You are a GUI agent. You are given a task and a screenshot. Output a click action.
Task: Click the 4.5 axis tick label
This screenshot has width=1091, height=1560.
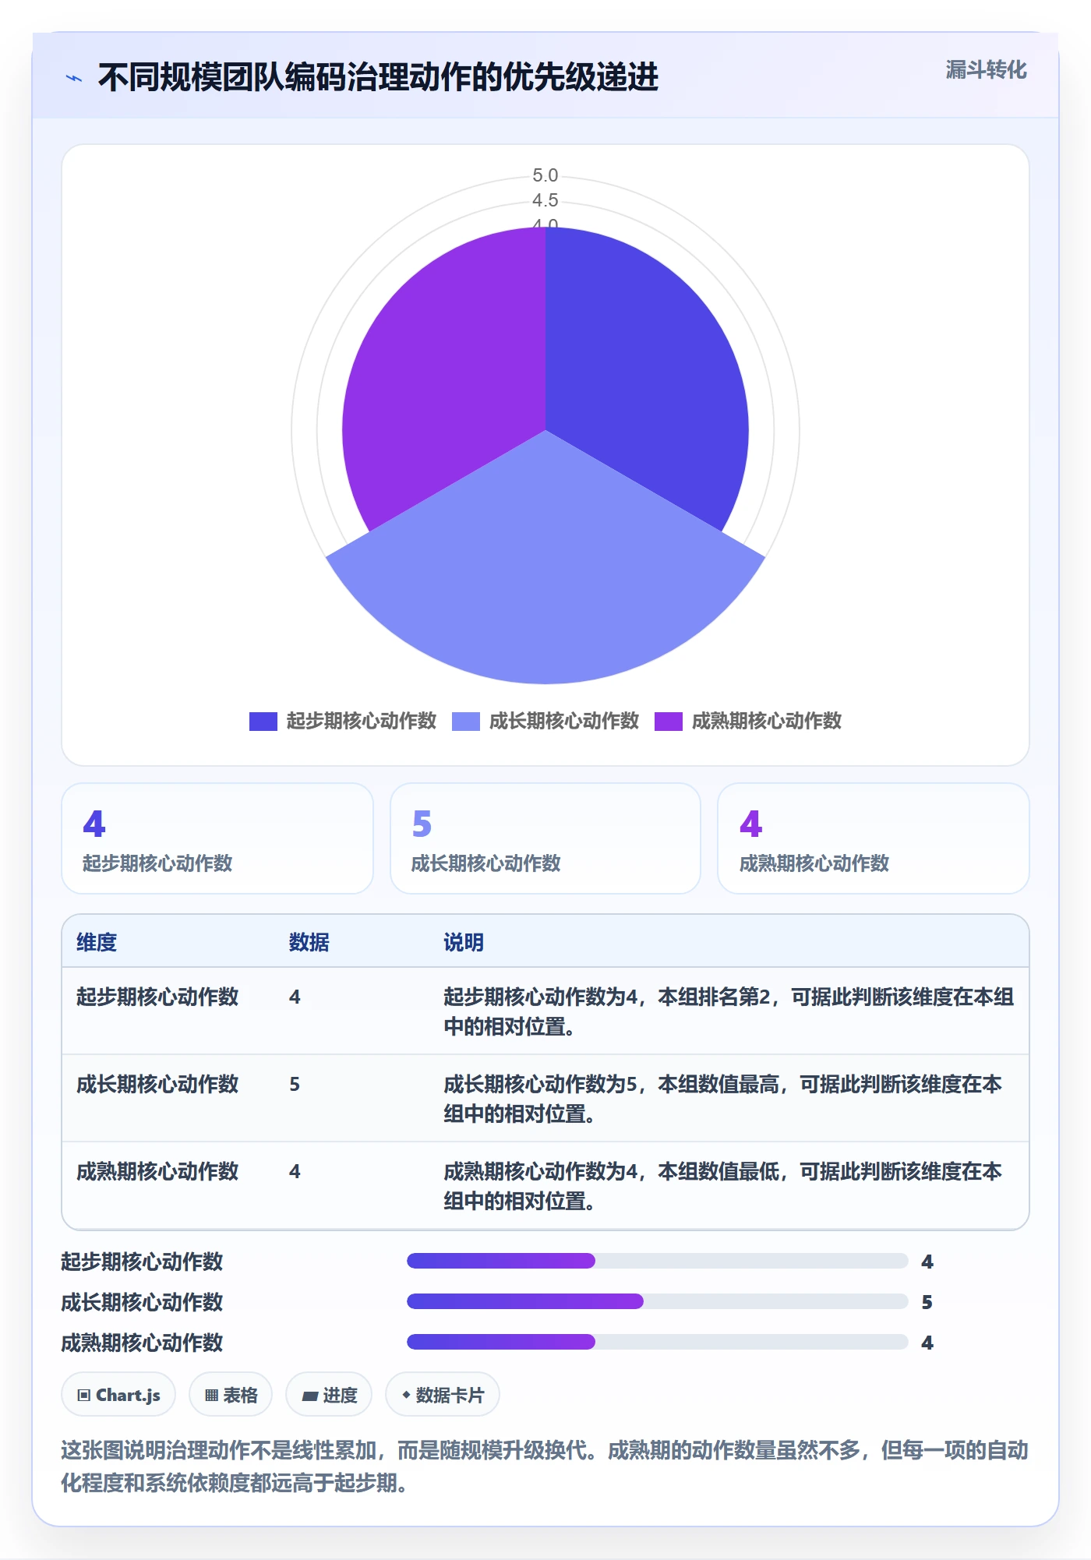click(x=545, y=200)
